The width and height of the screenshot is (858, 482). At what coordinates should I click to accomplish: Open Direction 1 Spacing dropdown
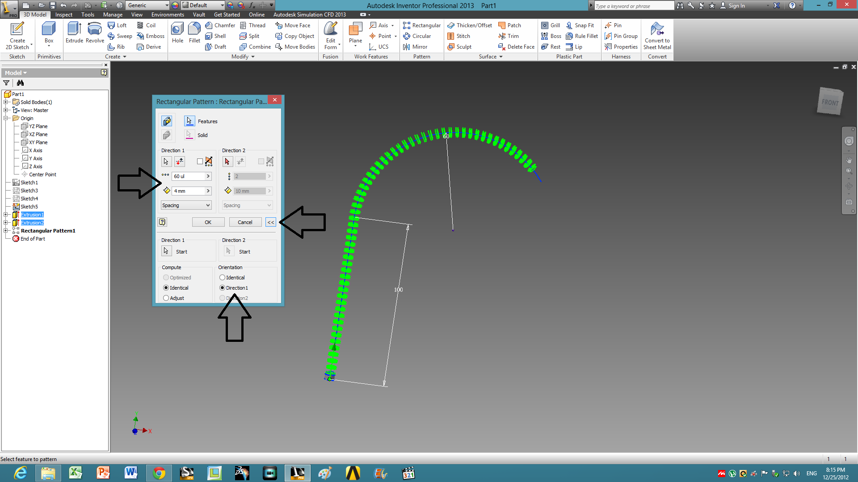[186, 205]
